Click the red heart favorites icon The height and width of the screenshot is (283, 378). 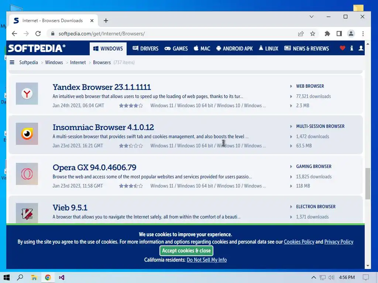[342, 48]
